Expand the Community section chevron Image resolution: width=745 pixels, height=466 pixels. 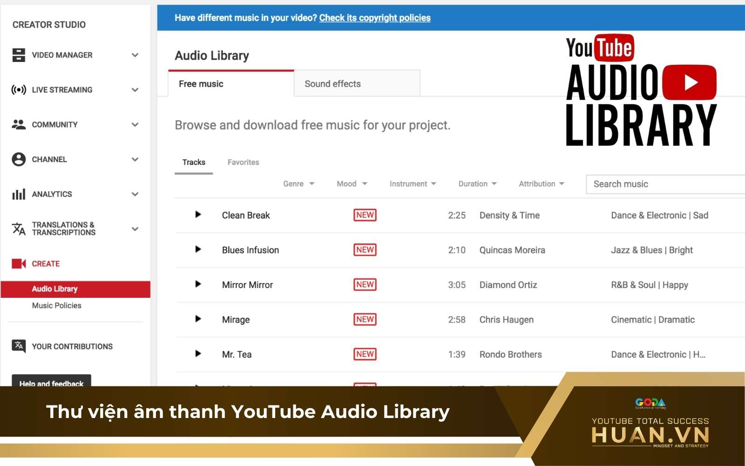(x=135, y=124)
